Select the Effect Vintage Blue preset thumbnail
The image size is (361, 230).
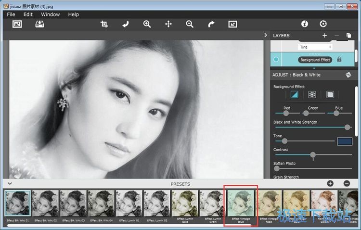click(x=241, y=203)
